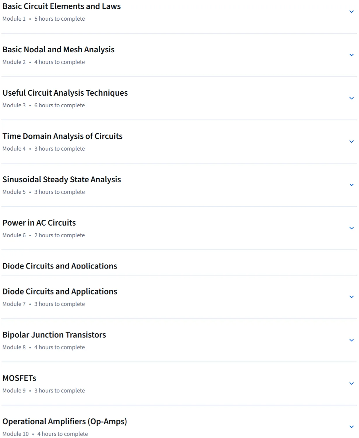The height and width of the screenshot is (438, 359).
Task: Expand the Basic Circuit Elements and Laws chevron
Action: [x=351, y=12]
